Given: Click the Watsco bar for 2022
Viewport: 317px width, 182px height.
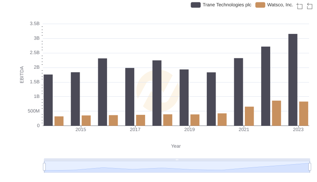Looking at the screenshot, I should coord(276,113).
